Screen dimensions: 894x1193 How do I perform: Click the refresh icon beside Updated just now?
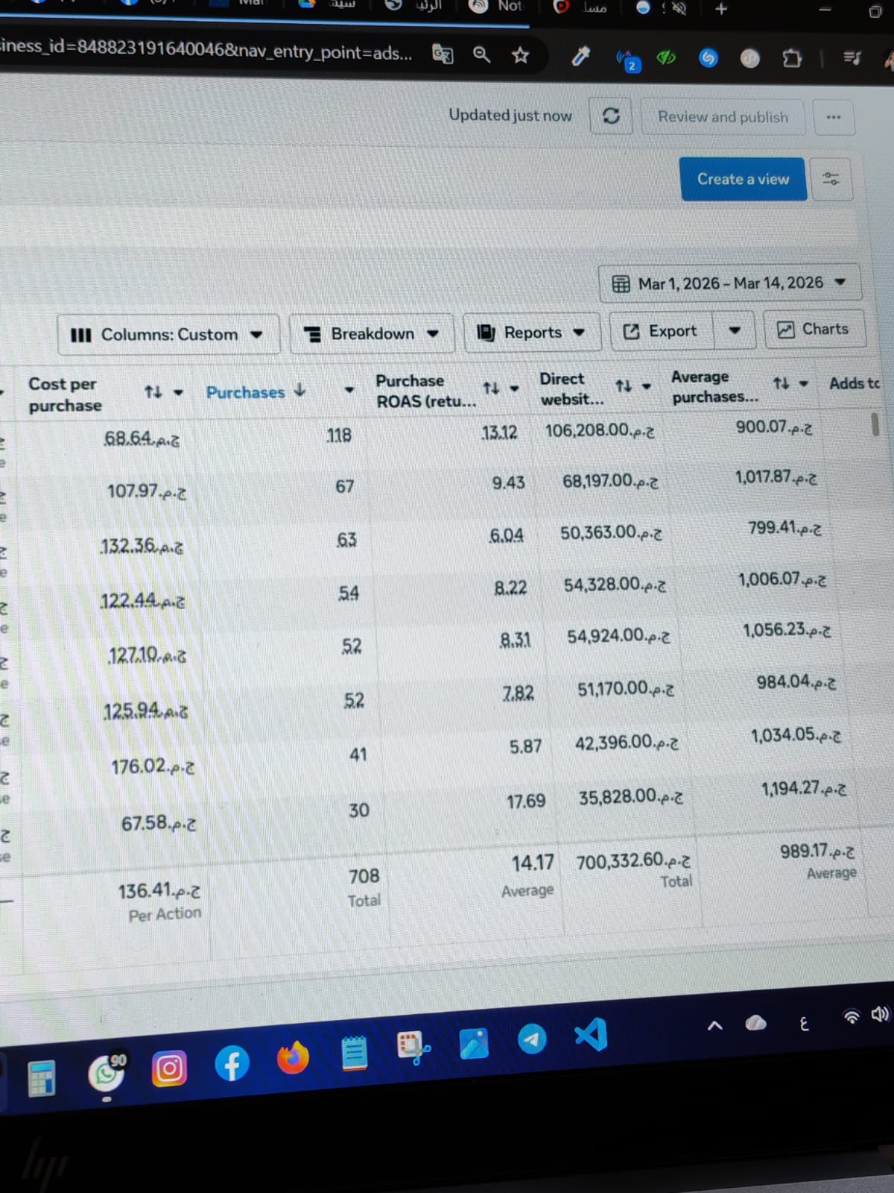click(x=611, y=116)
